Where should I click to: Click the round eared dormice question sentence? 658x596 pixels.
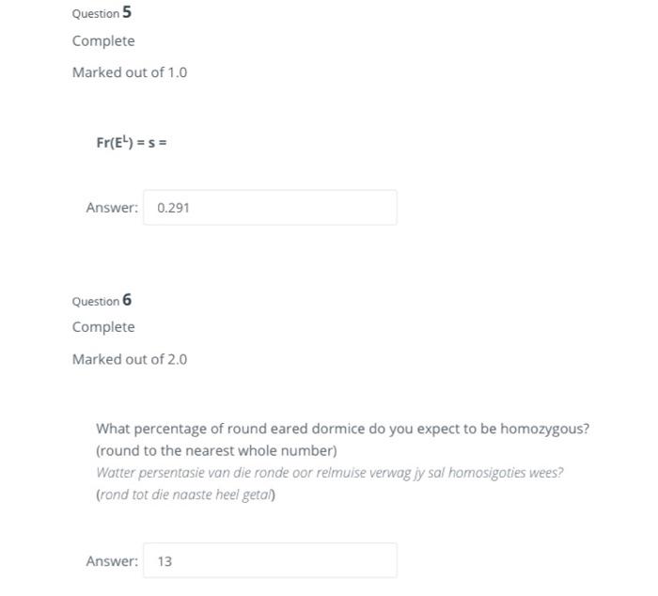[342, 429]
